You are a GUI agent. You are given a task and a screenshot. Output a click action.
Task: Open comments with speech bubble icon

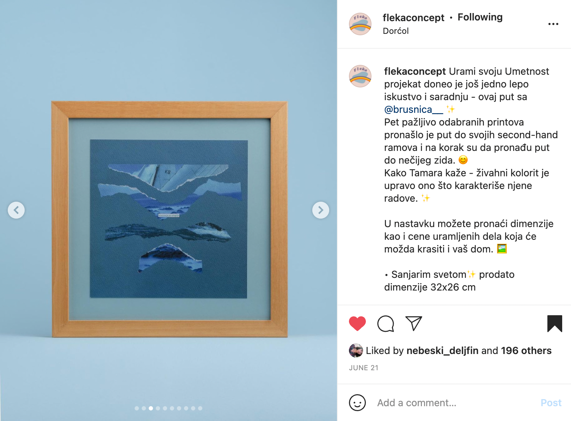pyautogui.click(x=386, y=324)
